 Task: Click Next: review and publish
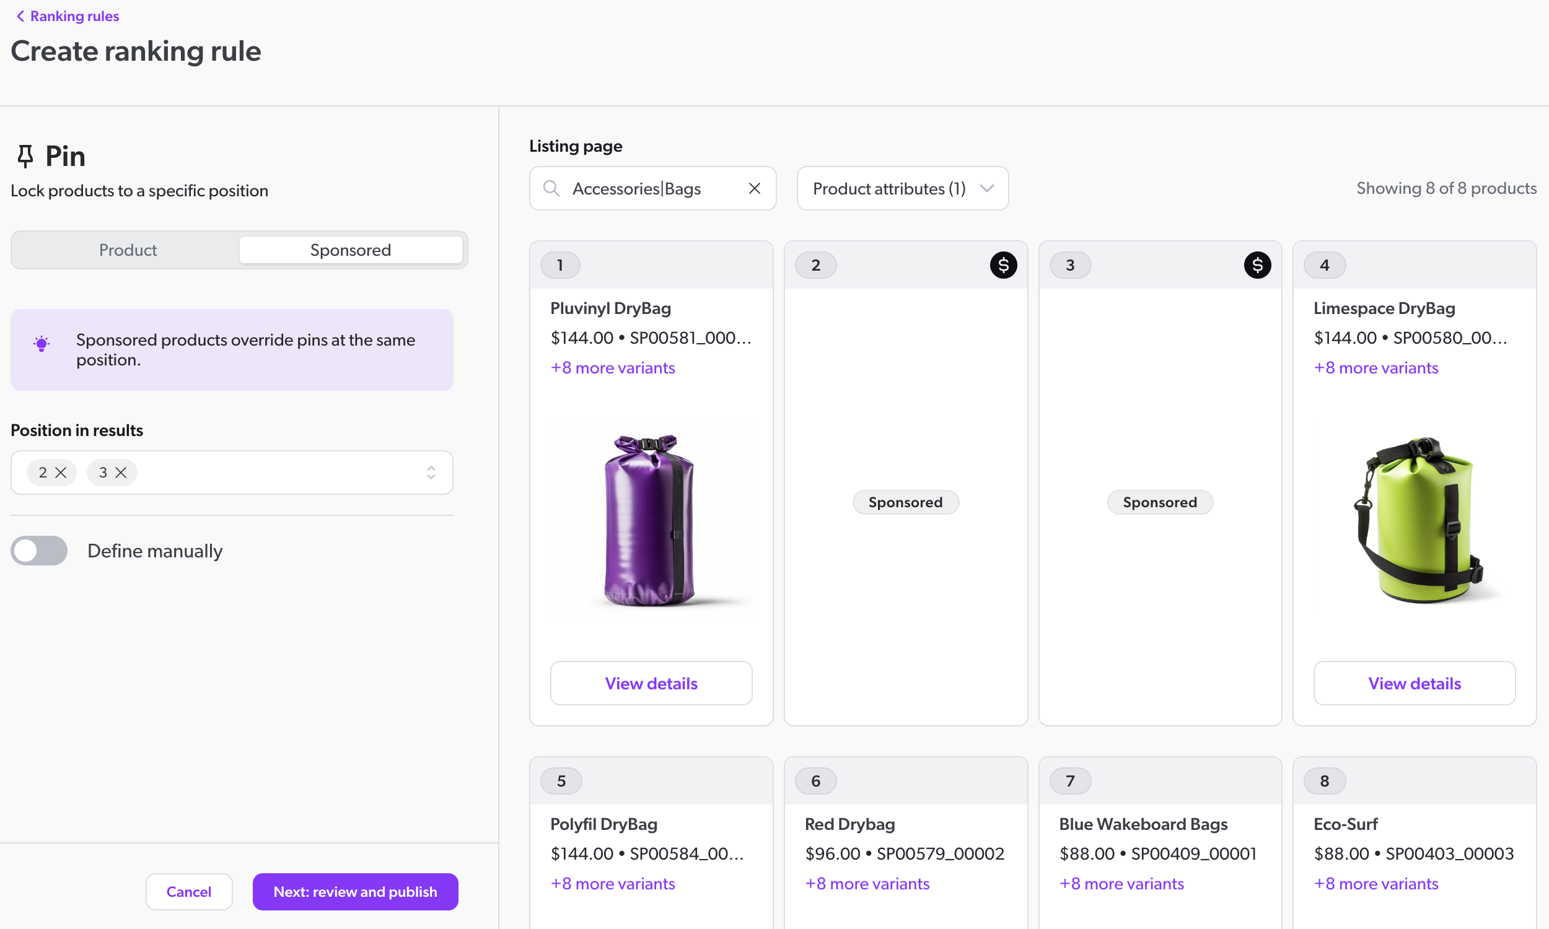(x=354, y=891)
